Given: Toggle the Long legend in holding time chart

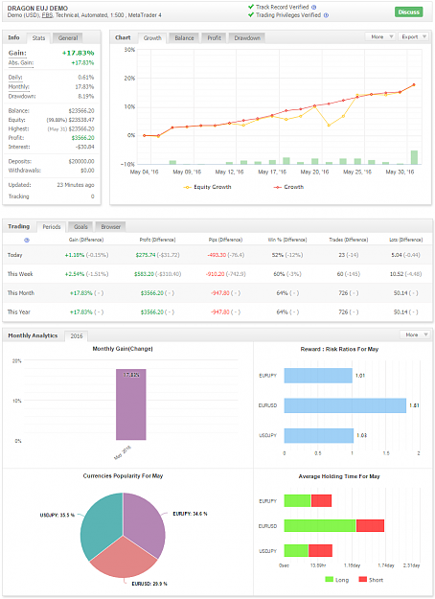Looking at the screenshot, I should (x=337, y=580).
